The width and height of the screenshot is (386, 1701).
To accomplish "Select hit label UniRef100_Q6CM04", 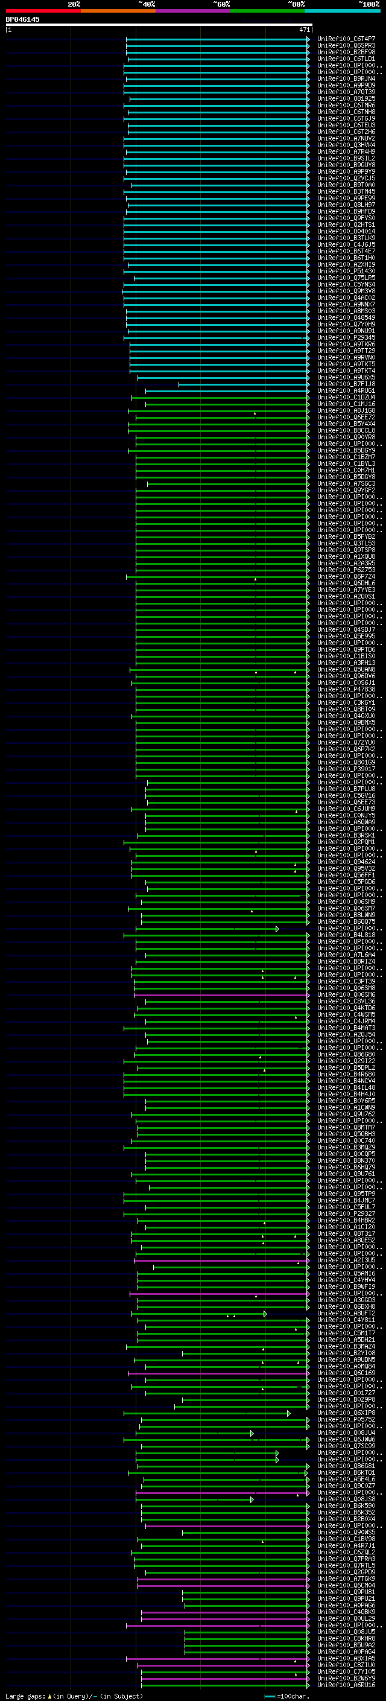I will point(346,1585).
